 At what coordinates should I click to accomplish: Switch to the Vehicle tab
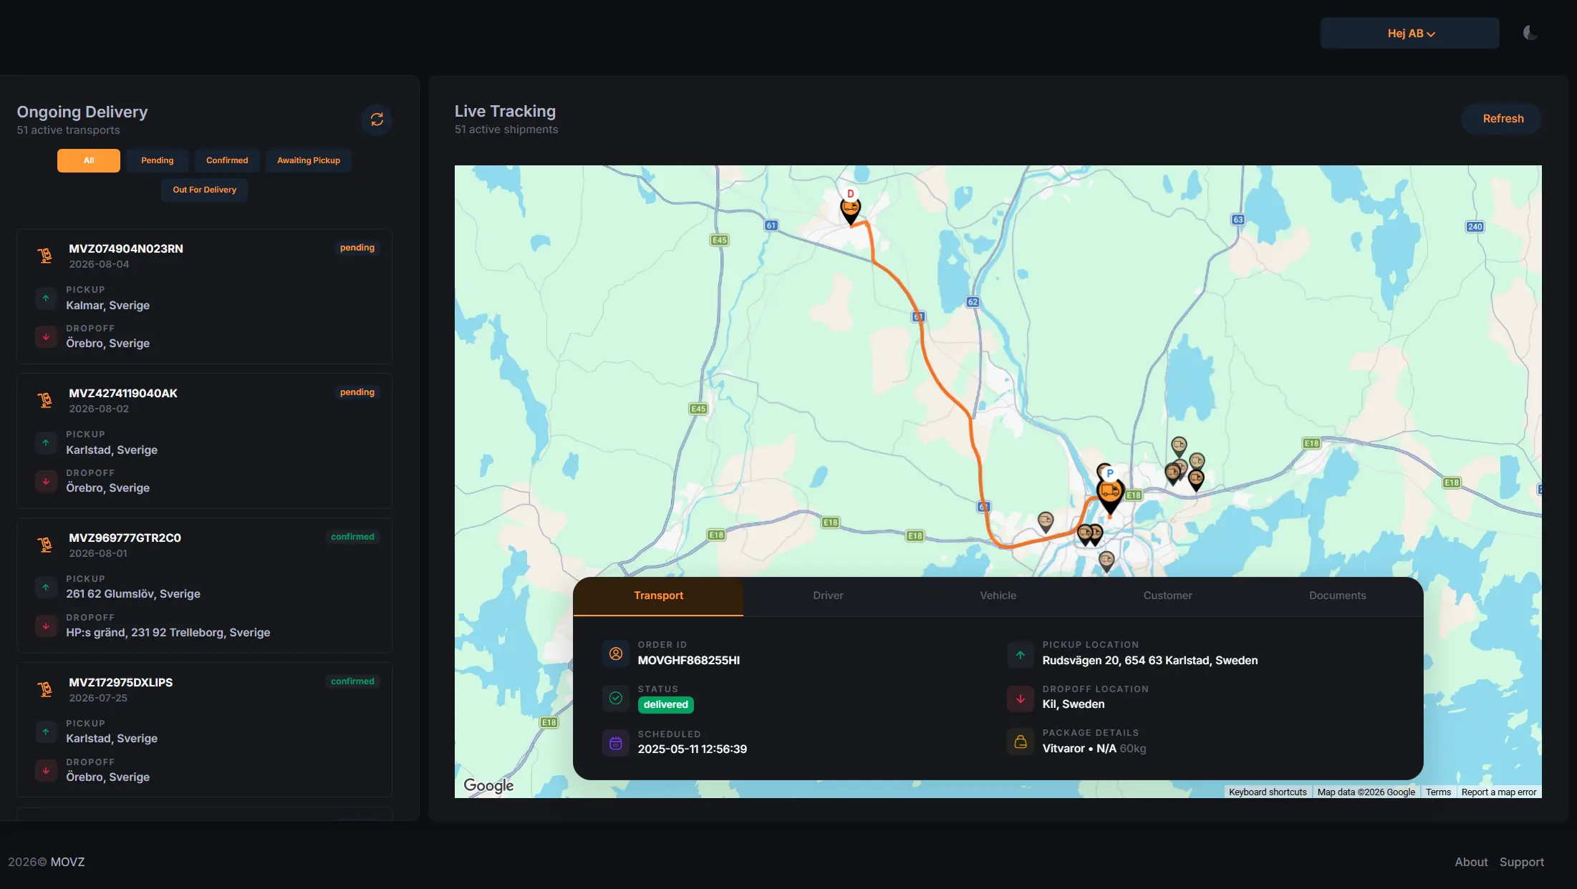(x=998, y=596)
